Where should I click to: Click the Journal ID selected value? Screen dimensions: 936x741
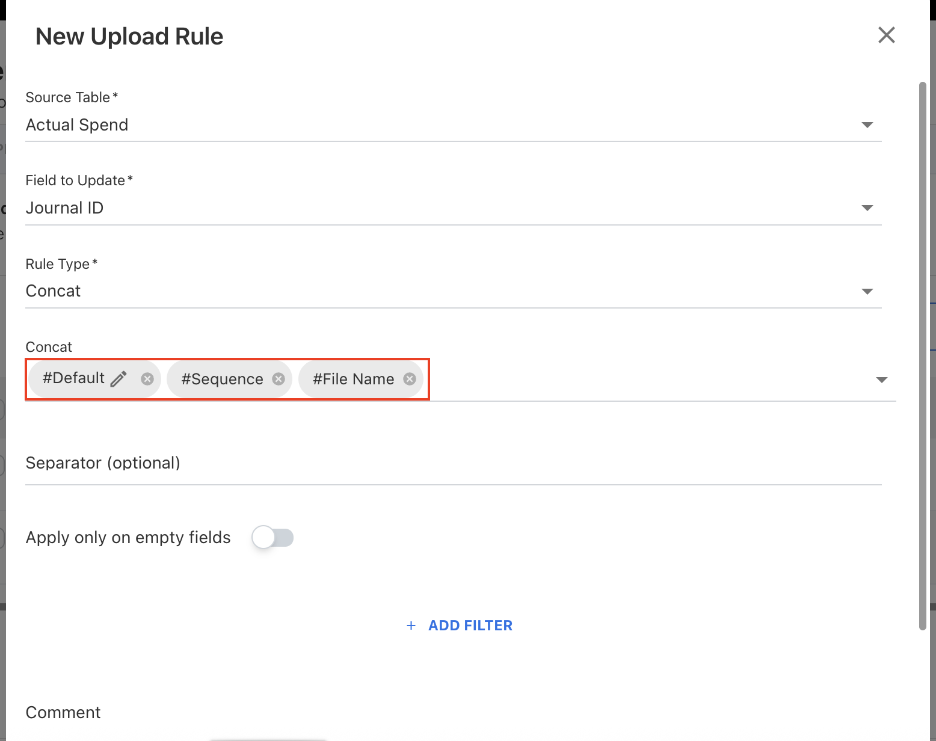pos(64,208)
